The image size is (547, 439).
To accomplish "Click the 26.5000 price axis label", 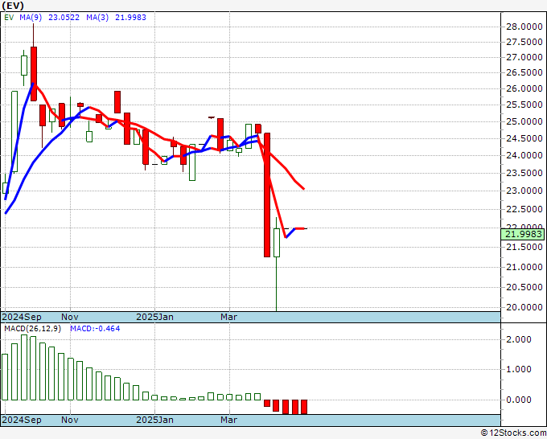I will point(524,73).
